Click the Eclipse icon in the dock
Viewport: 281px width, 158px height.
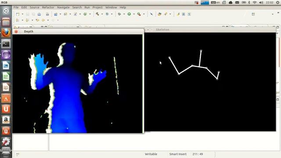pos(6,54)
